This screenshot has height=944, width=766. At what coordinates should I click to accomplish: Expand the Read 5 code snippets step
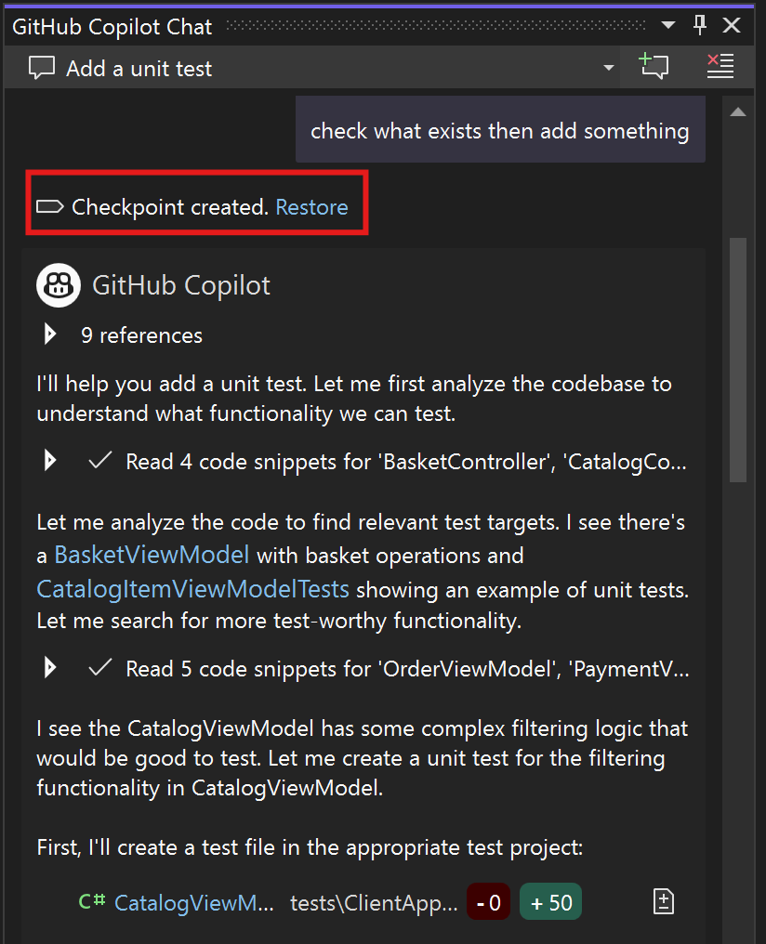pyautogui.click(x=50, y=668)
